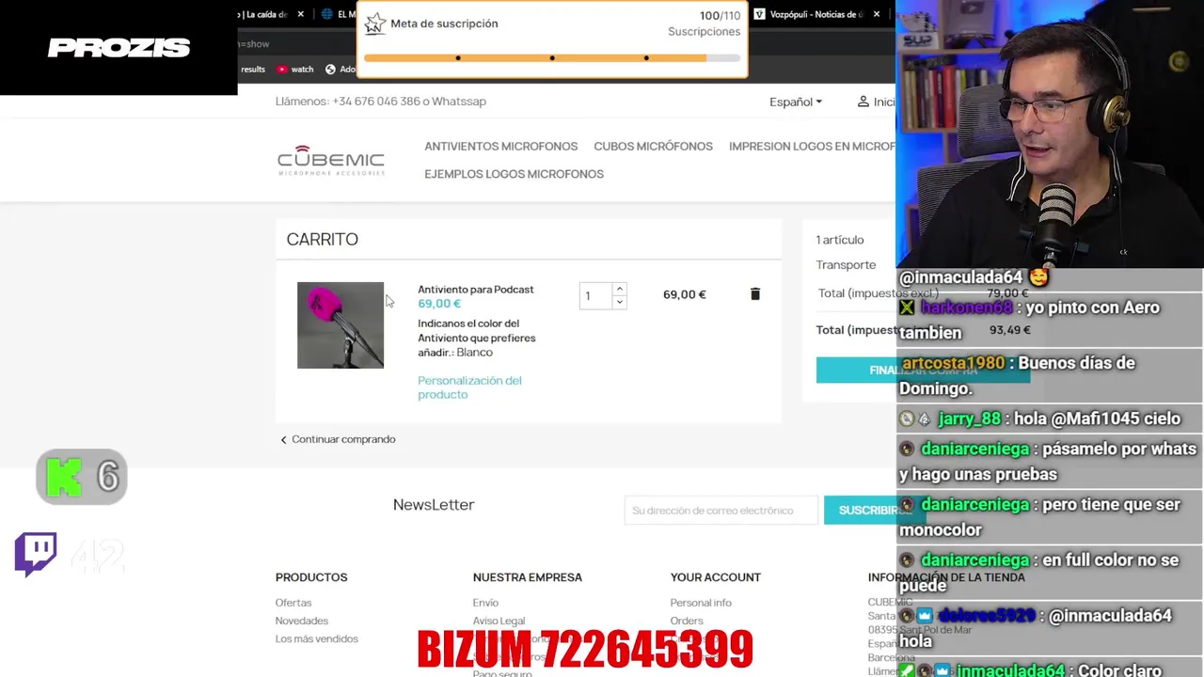
Task: Increase product quantity with the up arrow
Action: 619,289
